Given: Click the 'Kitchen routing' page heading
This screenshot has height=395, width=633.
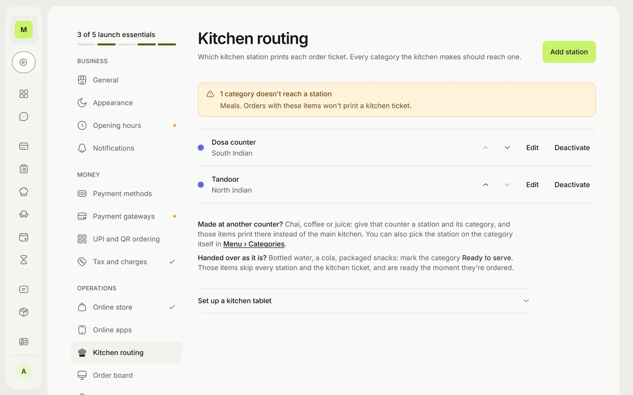Looking at the screenshot, I should pos(253,38).
